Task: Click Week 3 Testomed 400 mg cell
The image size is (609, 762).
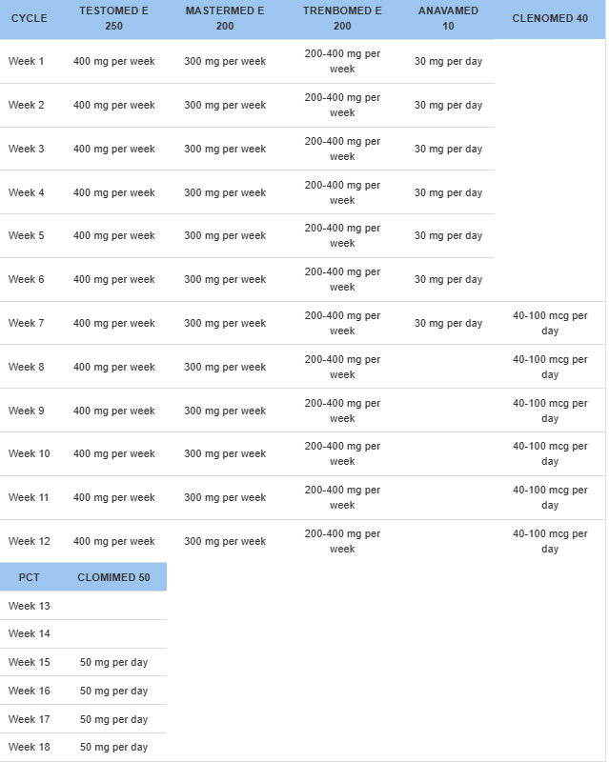Action: click(x=113, y=150)
